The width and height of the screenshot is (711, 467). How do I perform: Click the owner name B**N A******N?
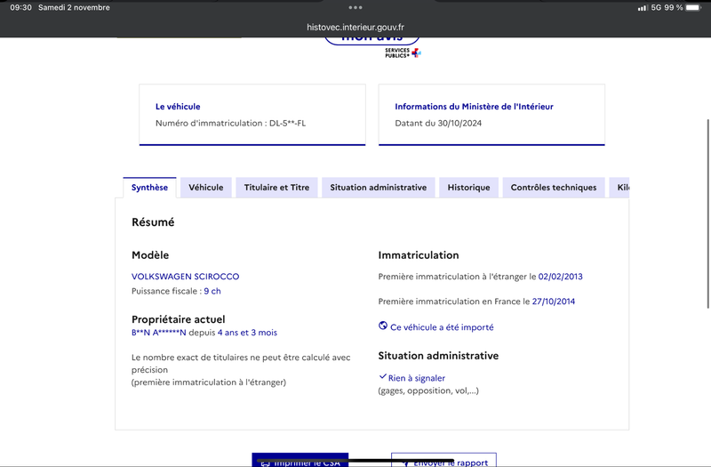(159, 333)
